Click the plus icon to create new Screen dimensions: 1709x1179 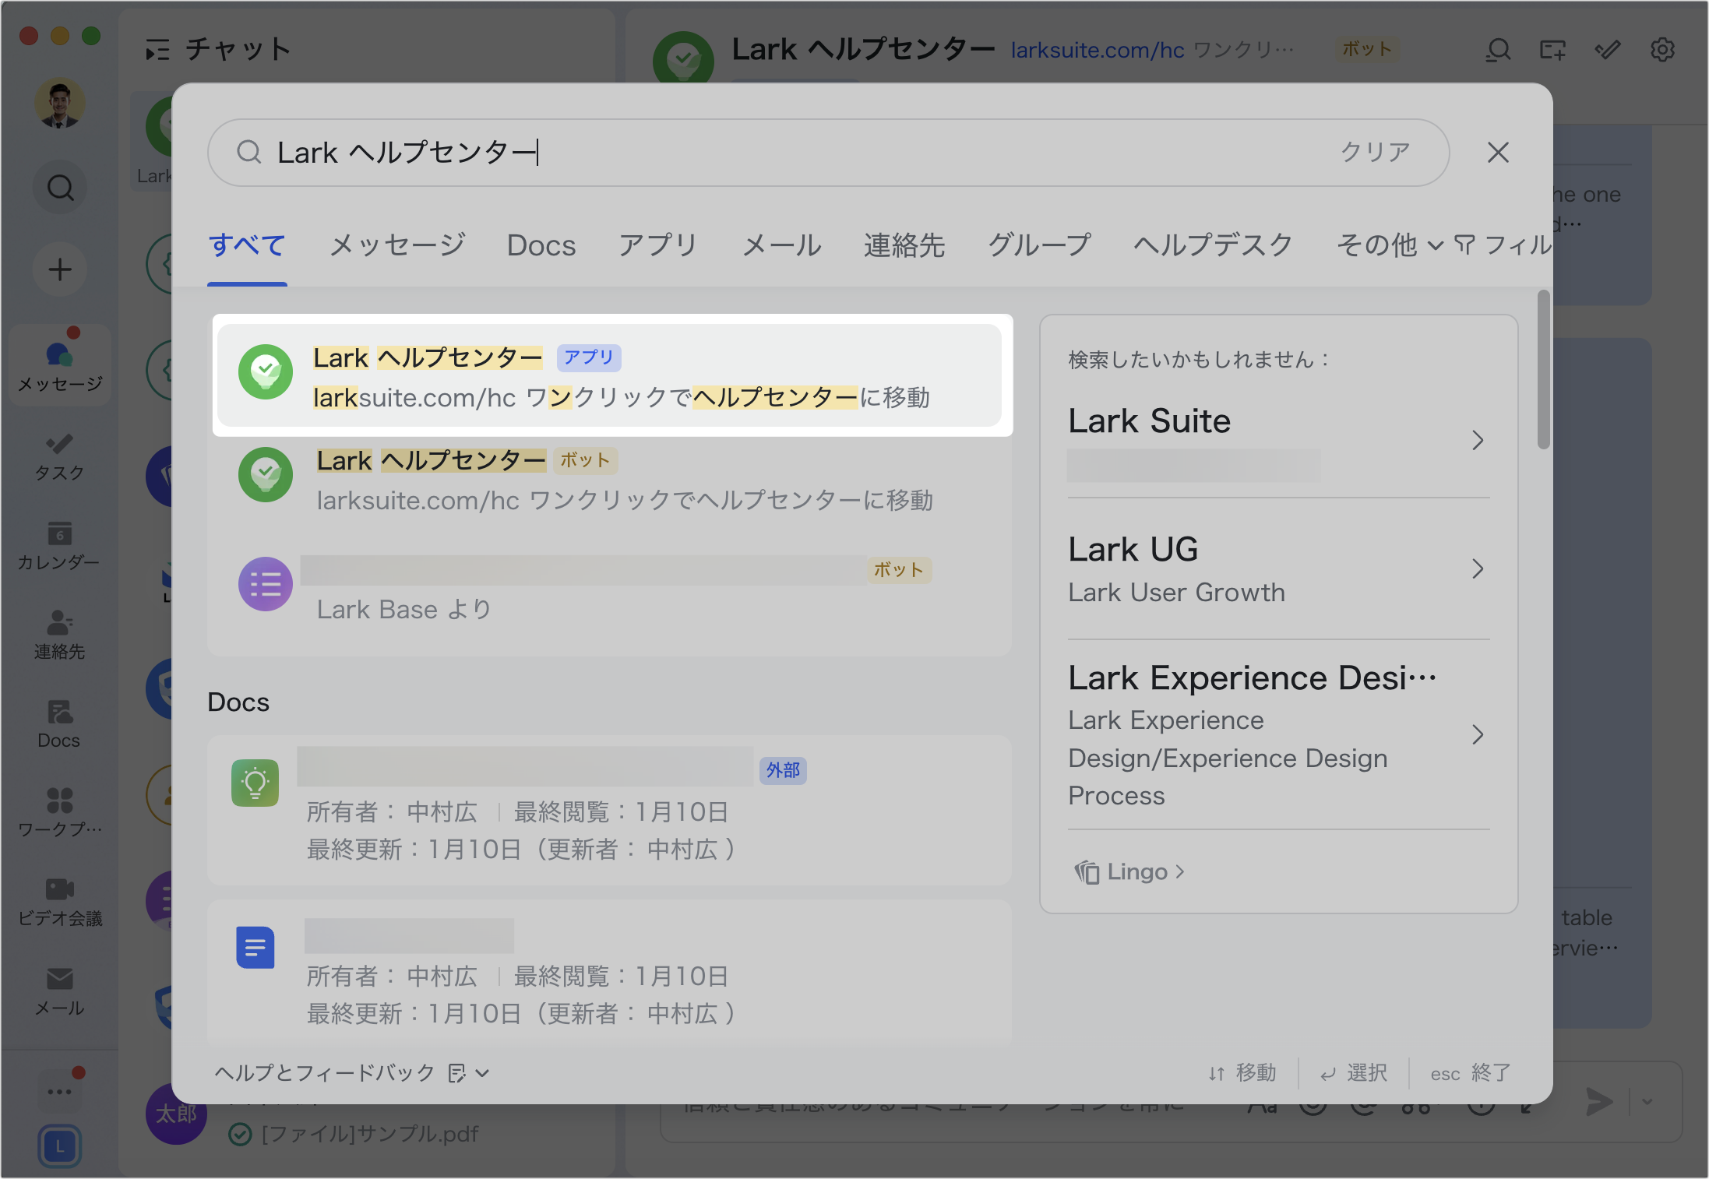(x=59, y=269)
